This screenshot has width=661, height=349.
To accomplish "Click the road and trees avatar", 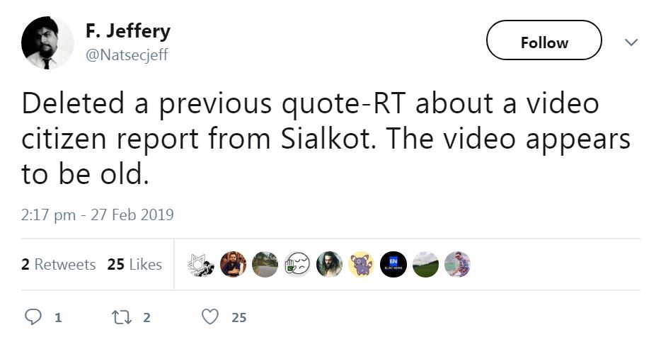I will click(265, 264).
